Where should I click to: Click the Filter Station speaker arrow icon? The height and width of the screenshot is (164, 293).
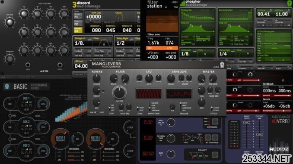coord(166,7)
